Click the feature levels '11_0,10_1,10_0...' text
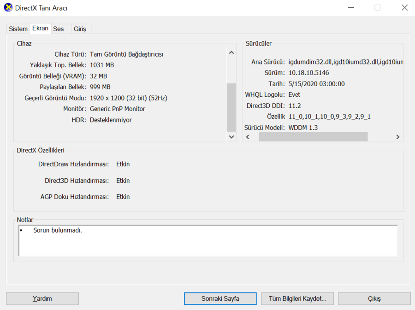Viewport: 415px width, 310px height. [330, 117]
